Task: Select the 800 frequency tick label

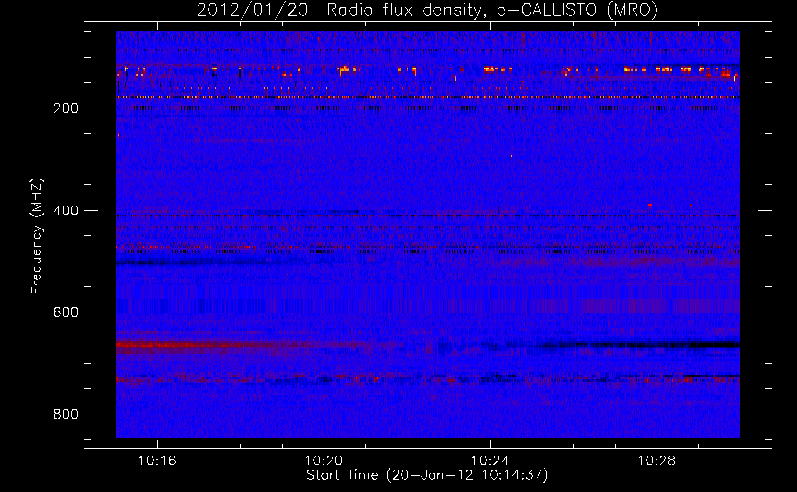Action: click(66, 415)
